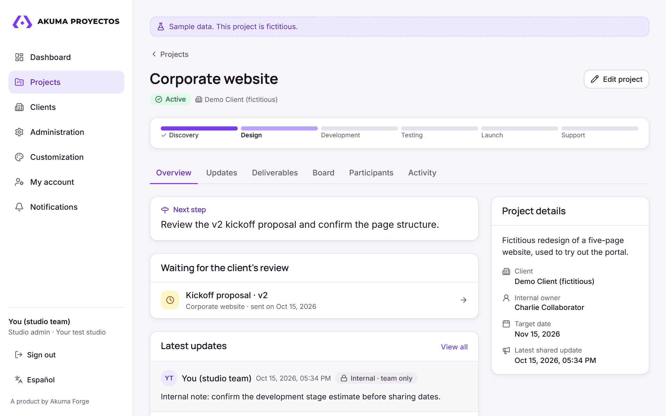This screenshot has height=416, width=666.
Task: Click the Sign out door icon
Action: tap(18, 355)
